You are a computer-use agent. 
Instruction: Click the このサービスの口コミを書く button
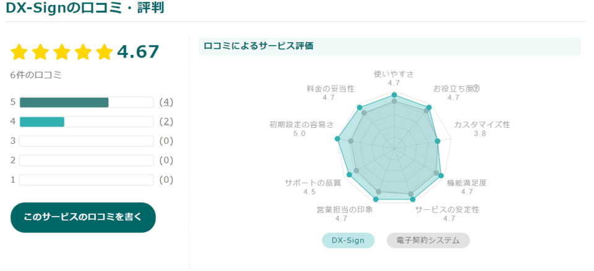(83, 217)
